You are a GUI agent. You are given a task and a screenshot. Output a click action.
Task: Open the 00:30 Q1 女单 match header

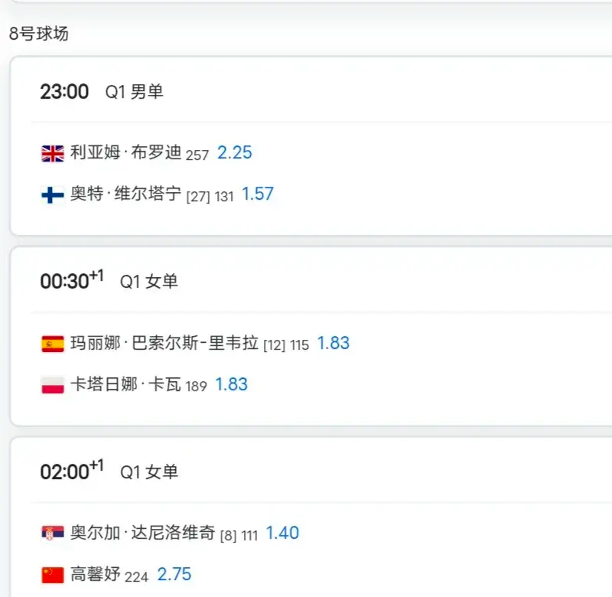pos(109,282)
